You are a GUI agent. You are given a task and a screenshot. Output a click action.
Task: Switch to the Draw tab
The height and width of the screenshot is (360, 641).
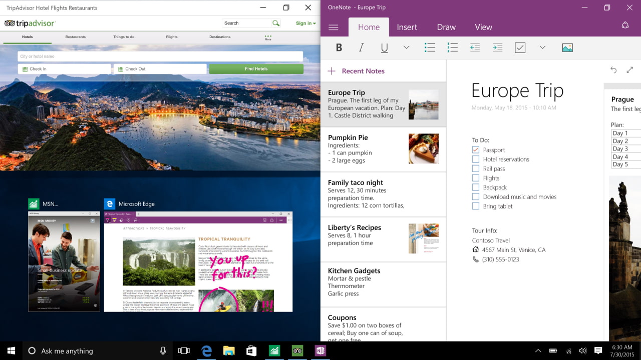[446, 27]
